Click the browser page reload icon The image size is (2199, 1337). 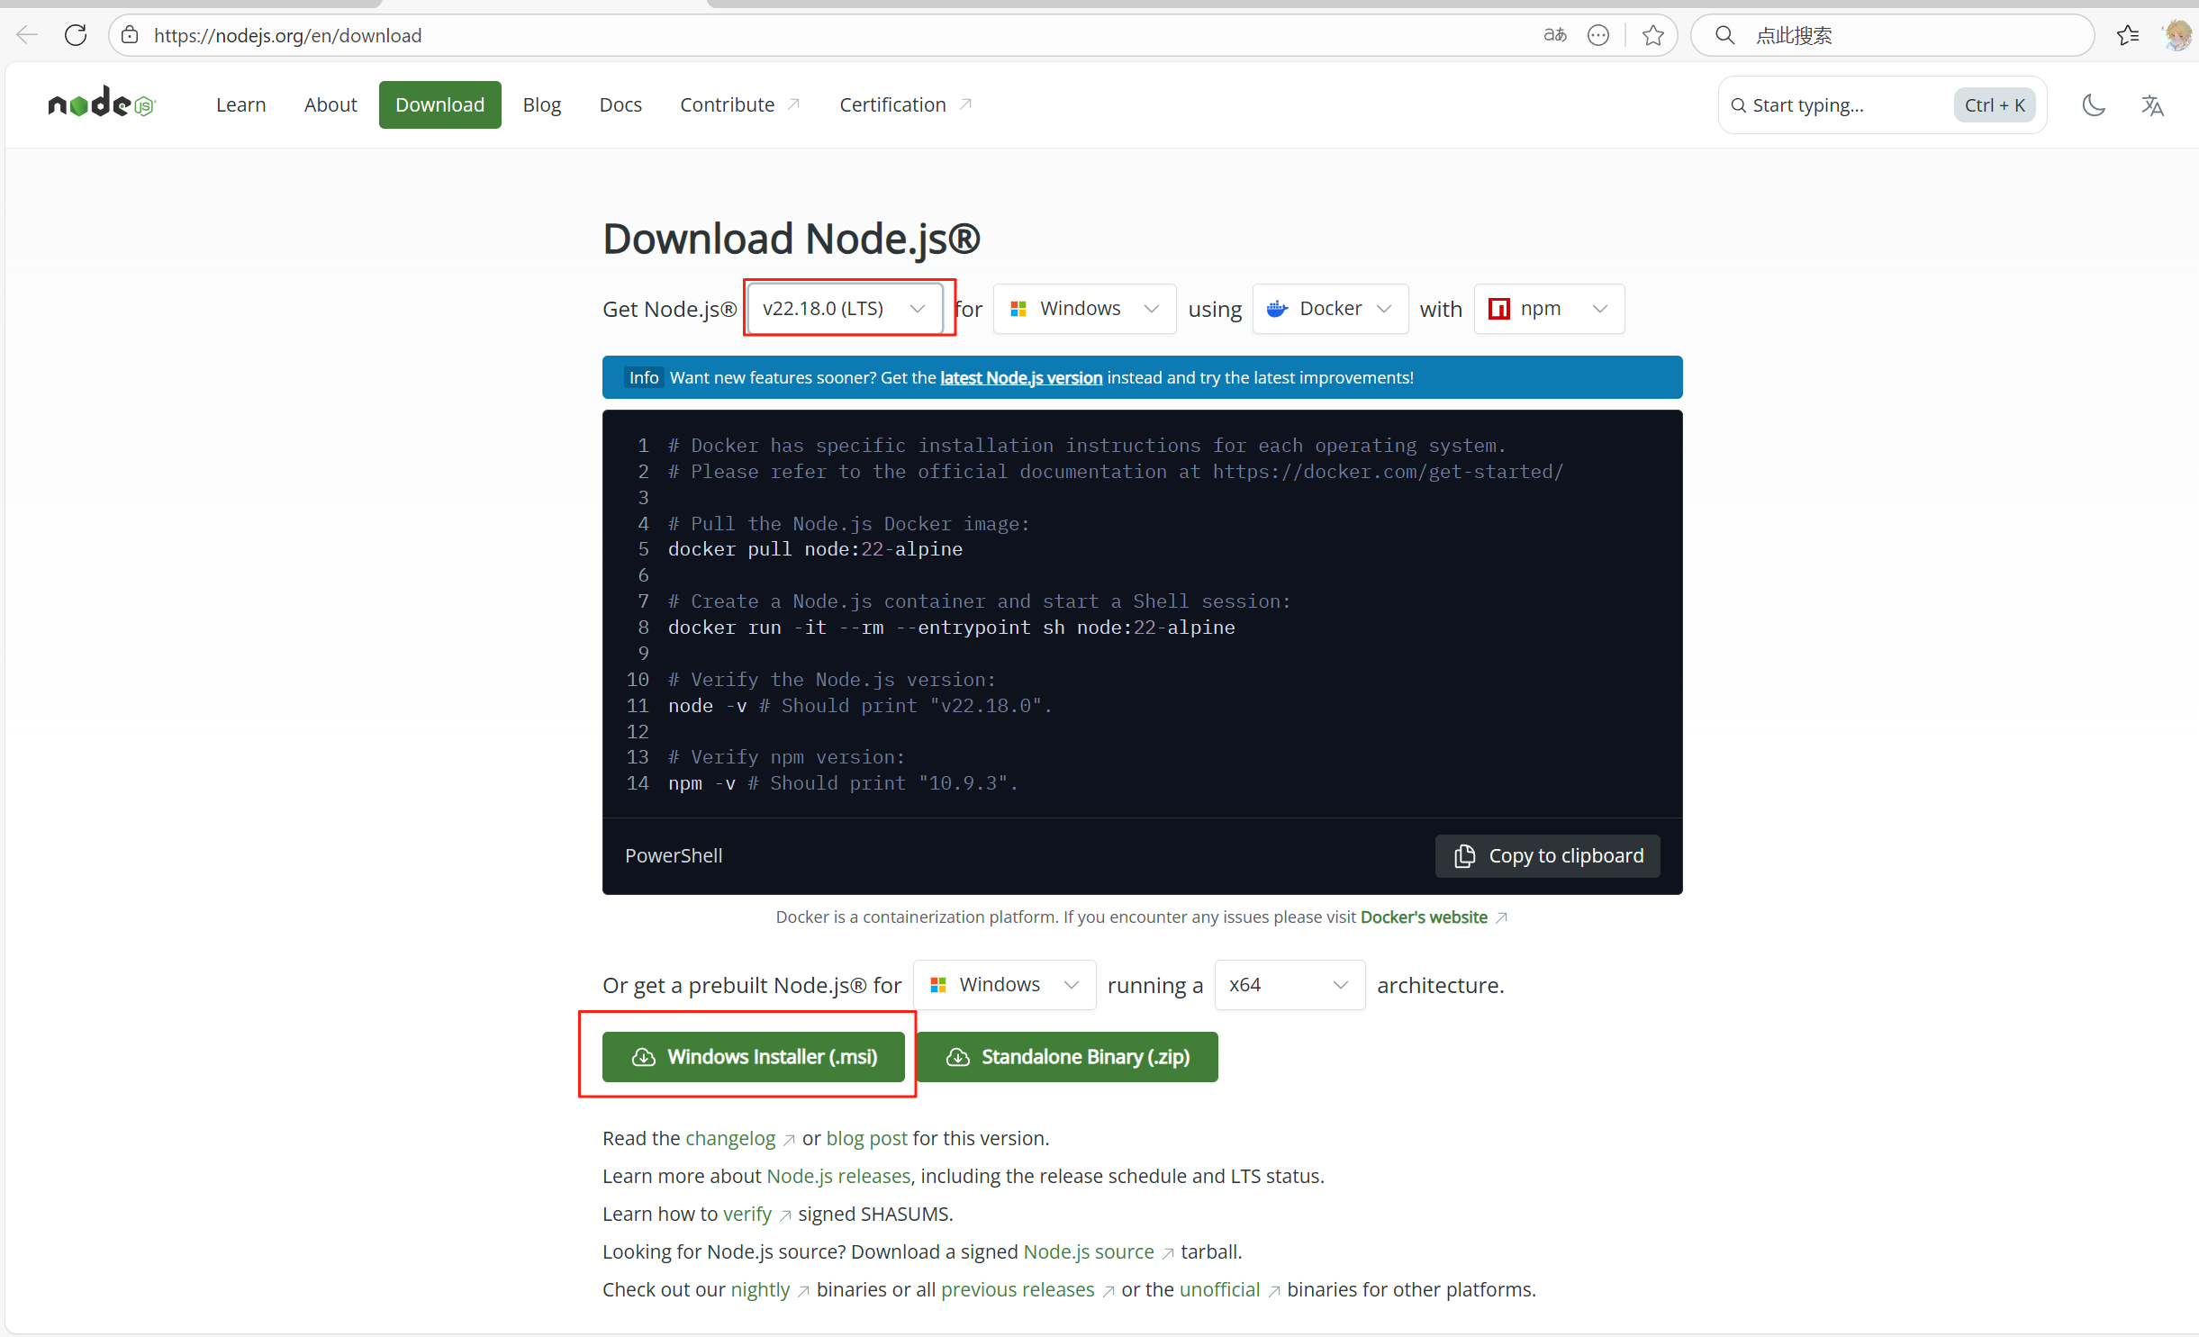pyautogui.click(x=76, y=35)
